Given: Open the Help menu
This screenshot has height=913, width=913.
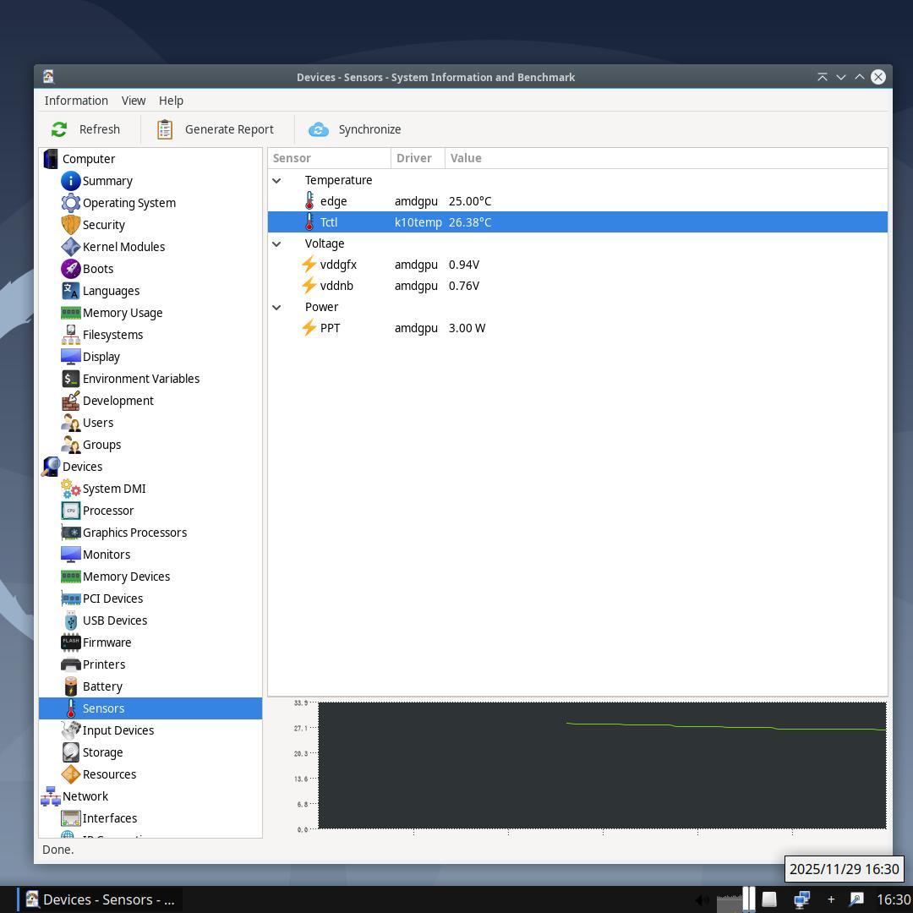Looking at the screenshot, I should click(171, 101).
